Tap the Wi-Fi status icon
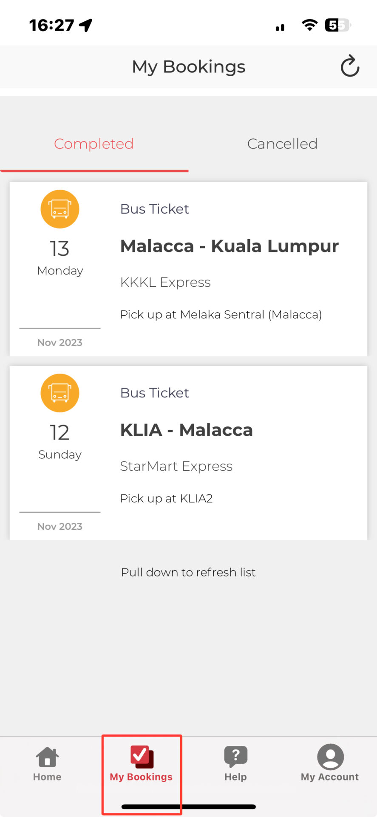Screen dimensions: 377x817 click(x=309, y=25)
